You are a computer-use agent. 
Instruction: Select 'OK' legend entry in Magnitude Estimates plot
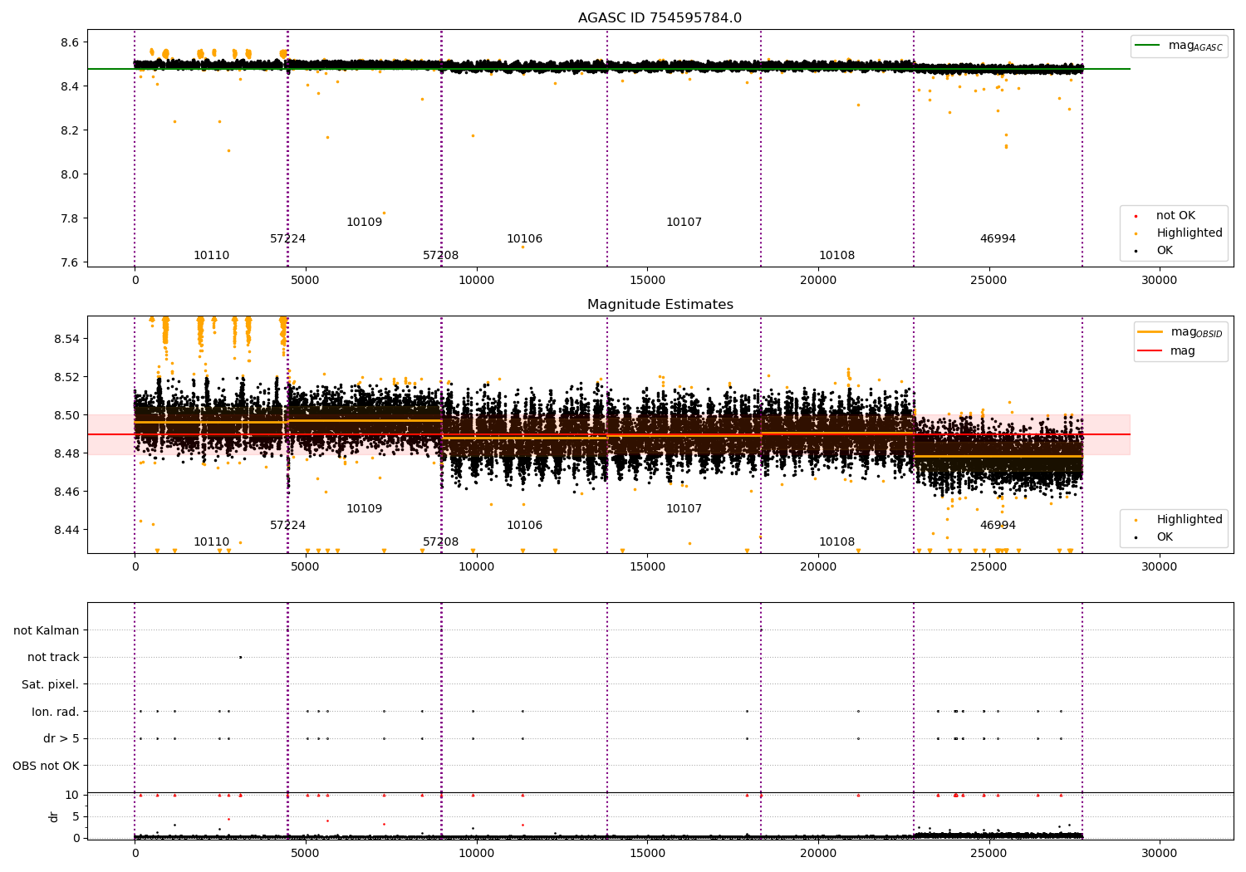[x=1165, y=536]
